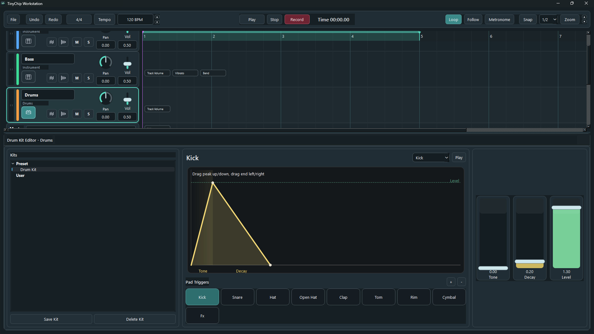Toggle Snap to grid

pyautogui.click(x=528, y=19)
